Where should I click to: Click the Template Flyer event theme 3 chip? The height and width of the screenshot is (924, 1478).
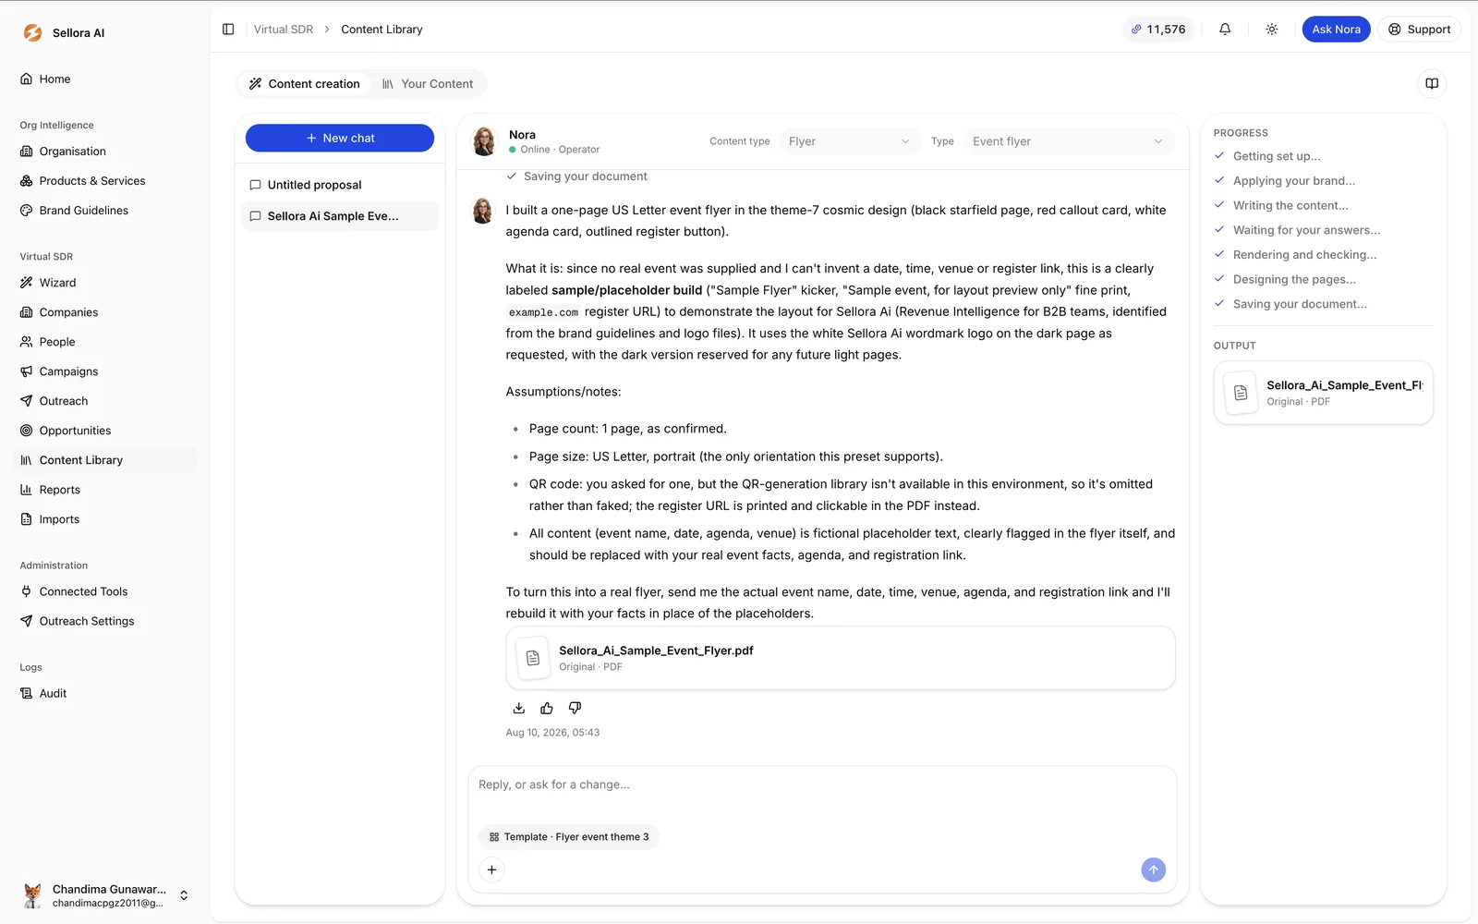pos(569,837)
